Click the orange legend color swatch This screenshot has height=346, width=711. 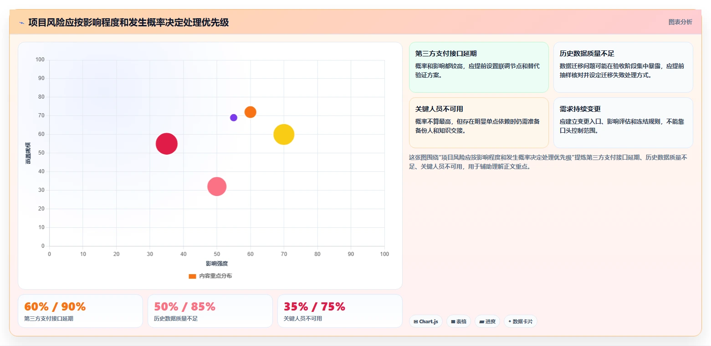pos(192,276)
